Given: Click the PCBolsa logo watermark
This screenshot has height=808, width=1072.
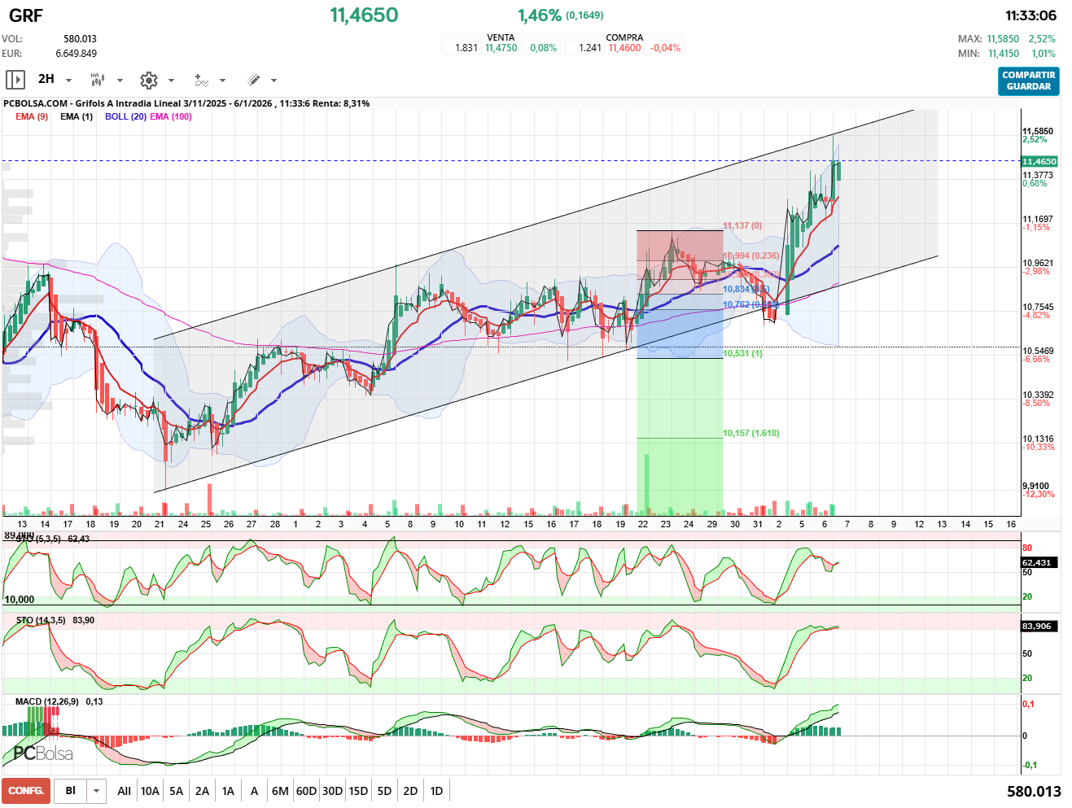Looking at the screenshot, I should [43, 753].
